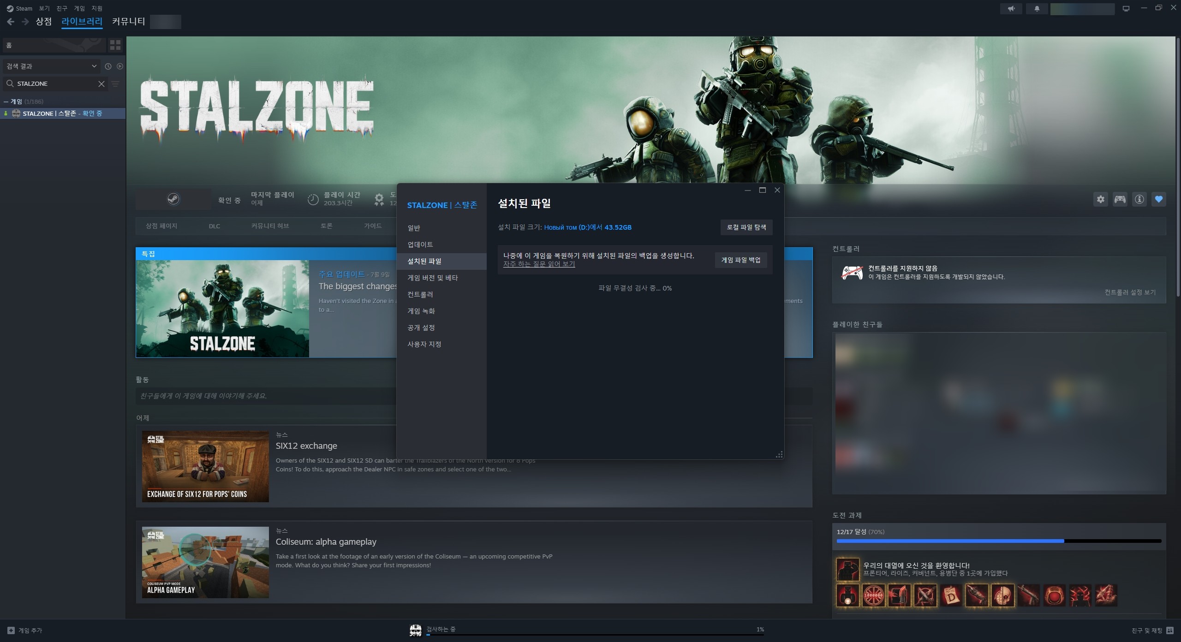The image size is (1181, 642).
Task: Click the plus icon for adding game
Action: coord(11,630)
